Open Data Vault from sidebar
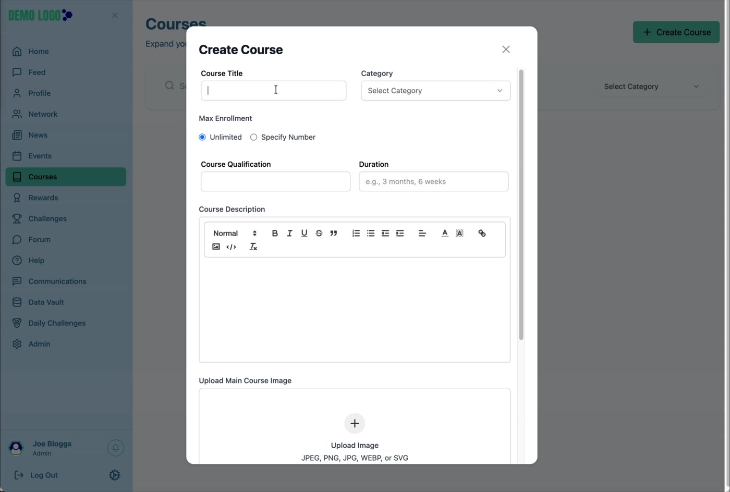730x492 pixels. point(66,302)
